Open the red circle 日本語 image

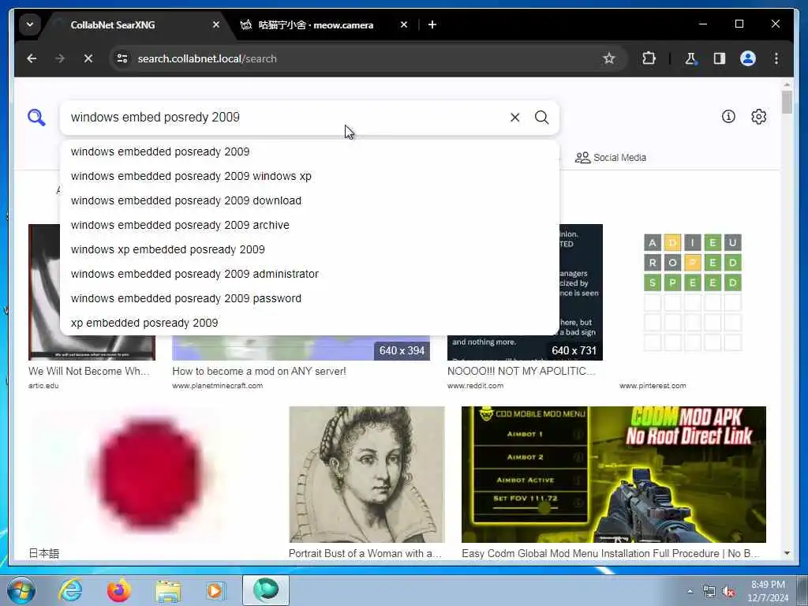tap(150, 474)
